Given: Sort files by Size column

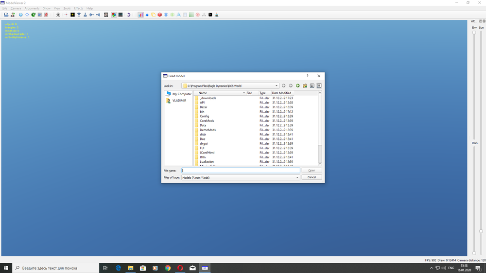Looking at the screenshot, I should [x=252, y=93].
